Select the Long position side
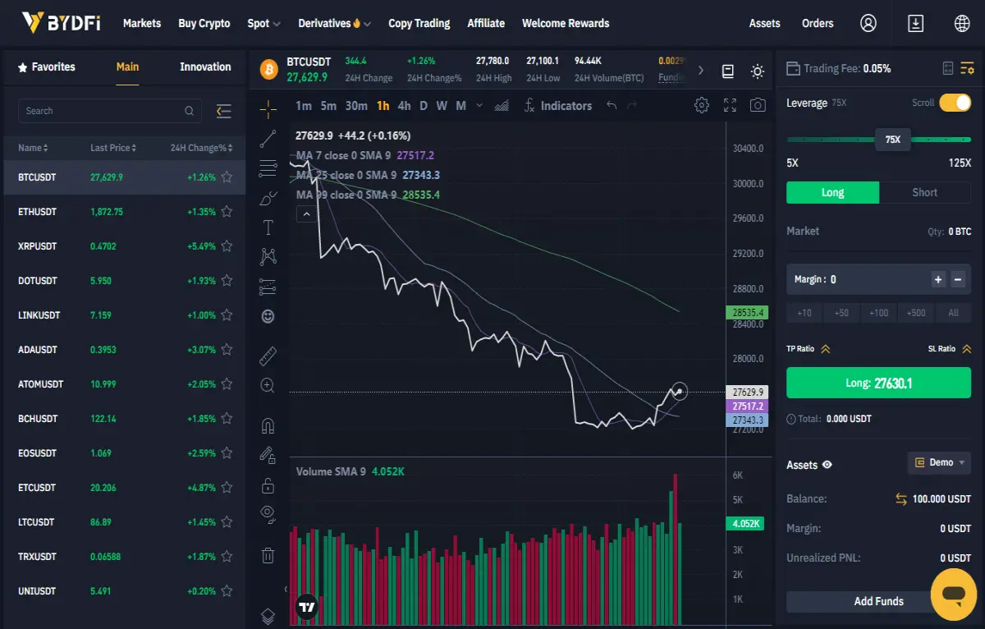The image size is (985, 629). tap(832, 192)
